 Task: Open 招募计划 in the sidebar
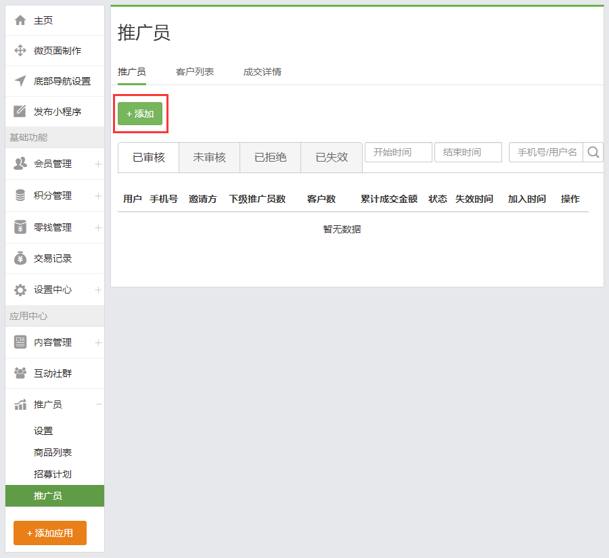coord(53,474)
